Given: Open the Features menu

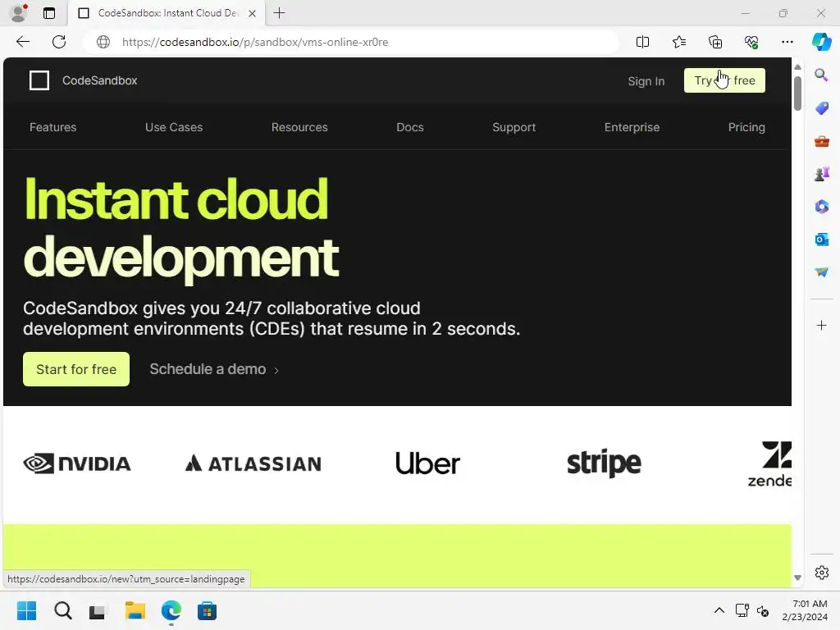Looking at the screenshot, I should pos(53,127).
